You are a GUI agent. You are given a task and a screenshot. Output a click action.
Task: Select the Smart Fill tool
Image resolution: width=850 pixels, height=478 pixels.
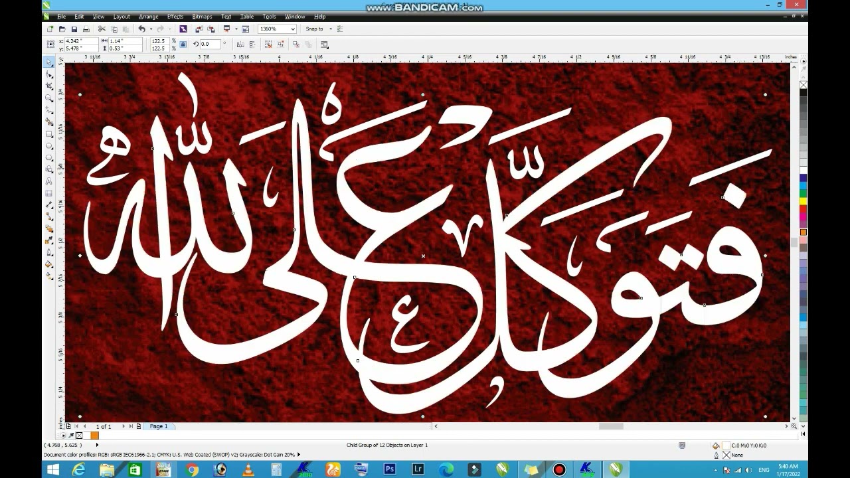point(49,121)
